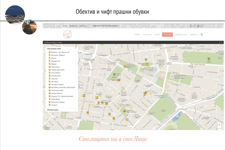Select National Art Gallery in list

tap(58, 102)
